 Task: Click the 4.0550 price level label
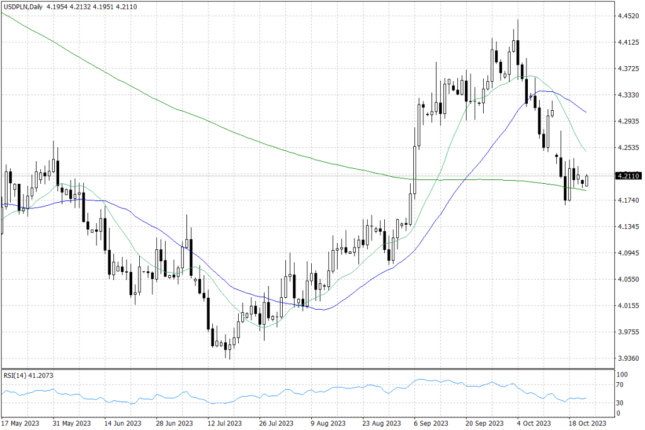click(x=629, y=280)
